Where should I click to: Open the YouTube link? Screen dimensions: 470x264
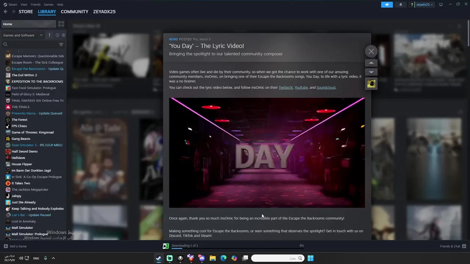(x=301, y=88)
